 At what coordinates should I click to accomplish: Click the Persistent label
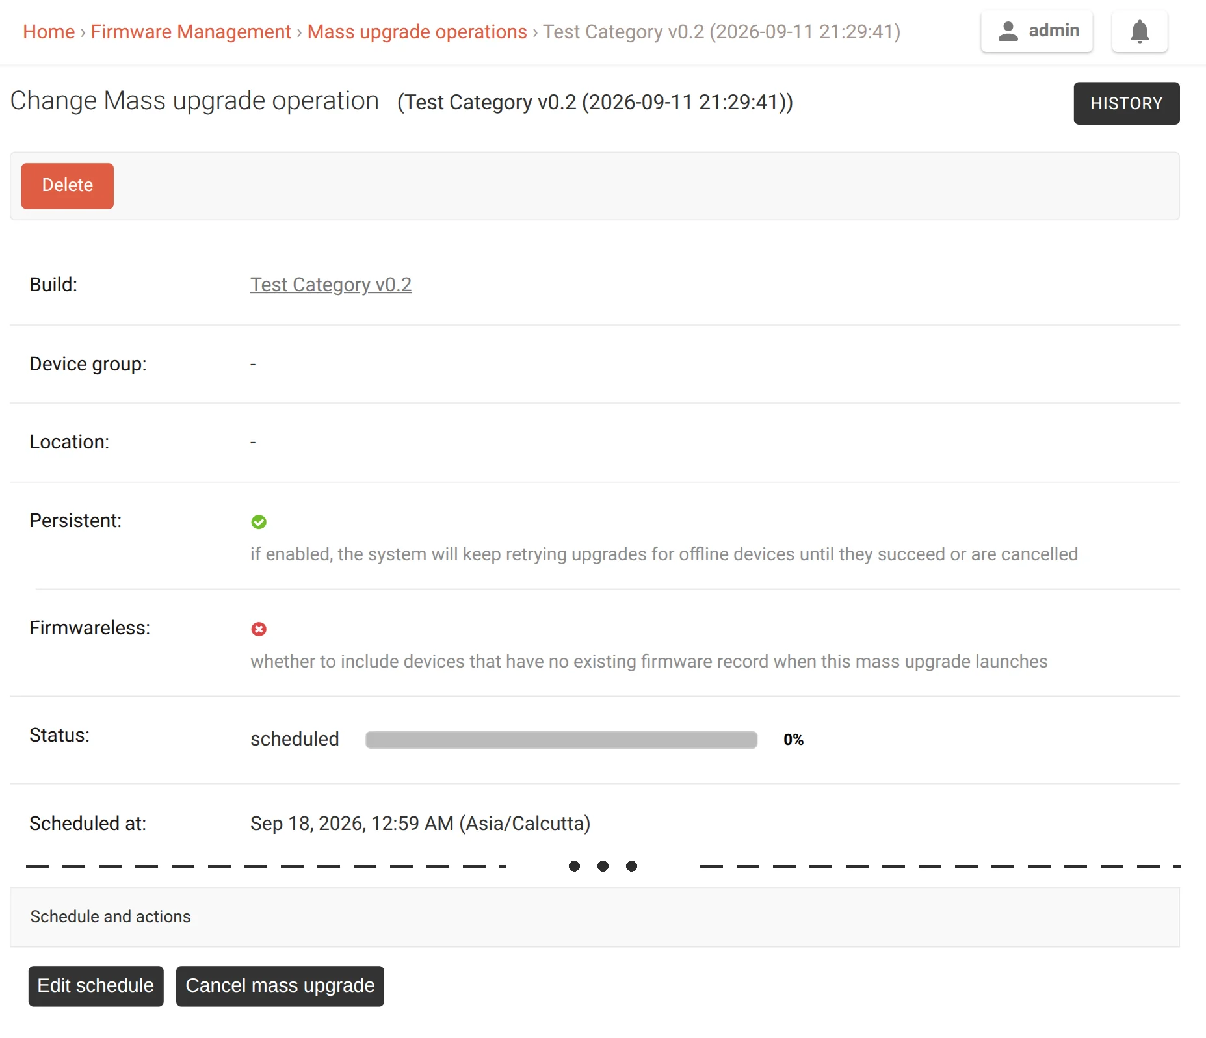pos(75,521)
